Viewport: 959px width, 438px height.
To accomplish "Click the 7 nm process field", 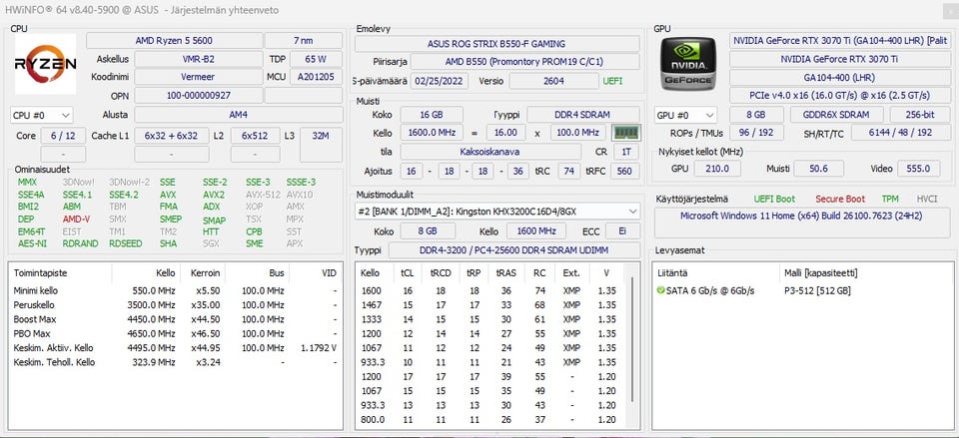I will tap(304, 41).
